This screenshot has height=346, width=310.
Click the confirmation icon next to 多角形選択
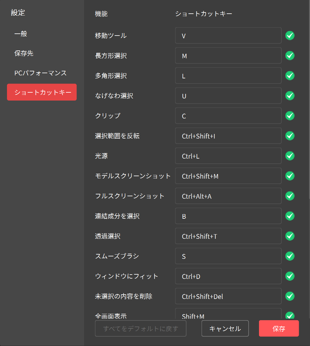[x=290, y=76]
